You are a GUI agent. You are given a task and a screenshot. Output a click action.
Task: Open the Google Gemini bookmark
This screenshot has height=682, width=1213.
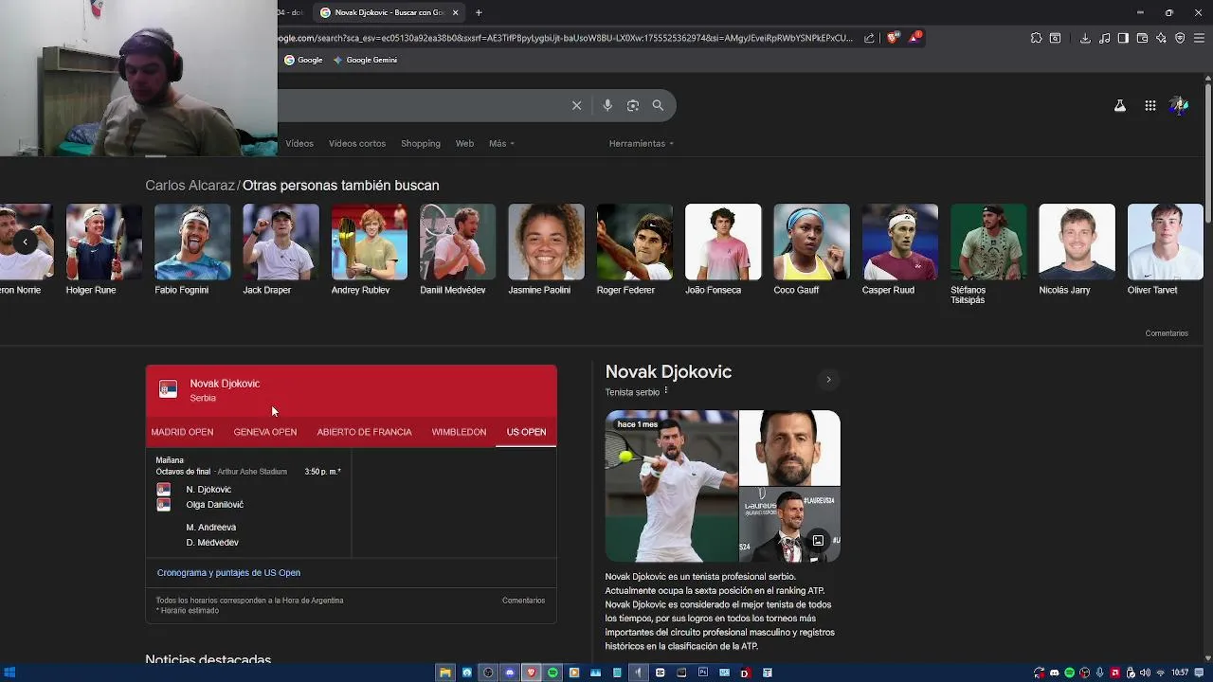365,60
